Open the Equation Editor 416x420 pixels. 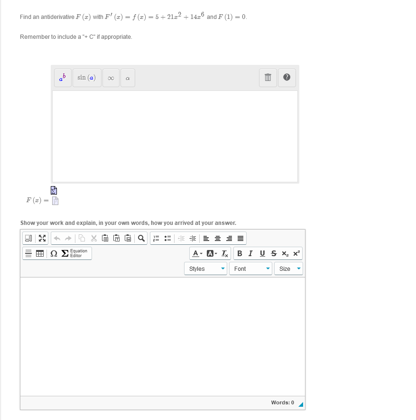click(x=73, y=253)
